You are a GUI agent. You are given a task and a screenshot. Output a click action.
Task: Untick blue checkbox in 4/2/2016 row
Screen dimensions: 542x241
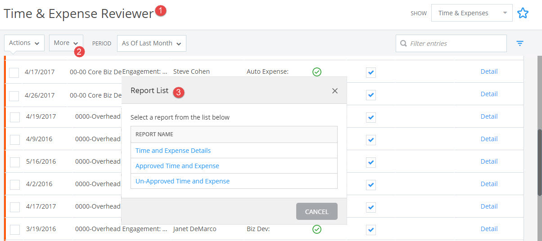pos(371,184)
